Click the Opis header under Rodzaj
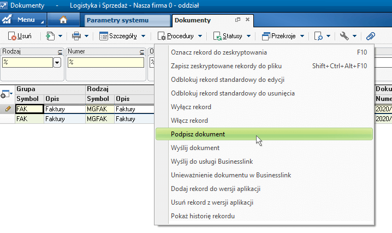 pyautogui.click(x=134, y=99)
